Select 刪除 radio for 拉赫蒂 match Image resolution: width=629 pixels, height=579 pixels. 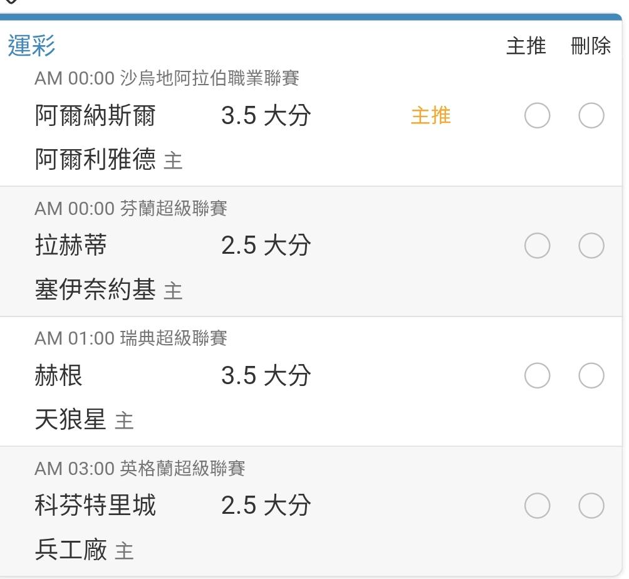point(591,246)
